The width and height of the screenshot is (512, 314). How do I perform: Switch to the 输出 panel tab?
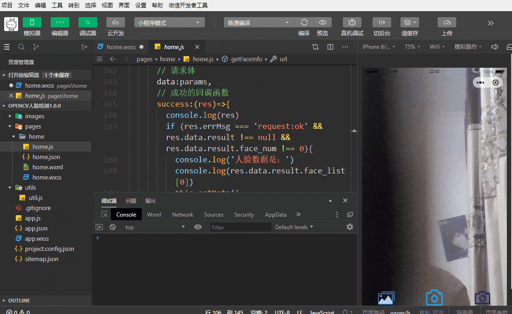(x=150, y=201)
